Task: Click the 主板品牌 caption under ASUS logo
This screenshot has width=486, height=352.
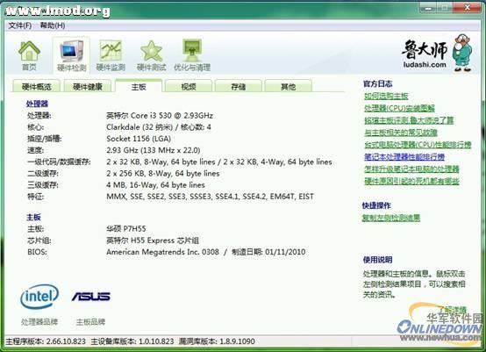Action: pos(90,322)
